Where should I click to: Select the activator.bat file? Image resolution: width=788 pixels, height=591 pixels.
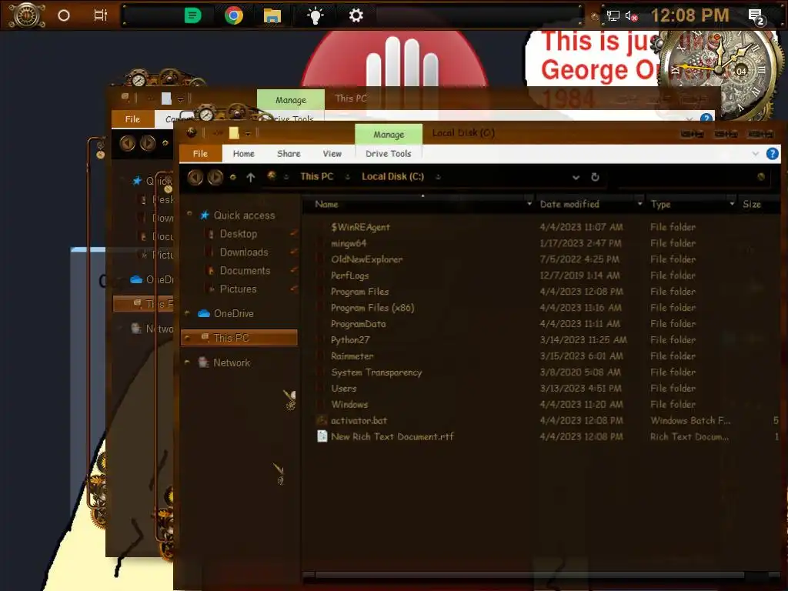[x=359, y=421]
